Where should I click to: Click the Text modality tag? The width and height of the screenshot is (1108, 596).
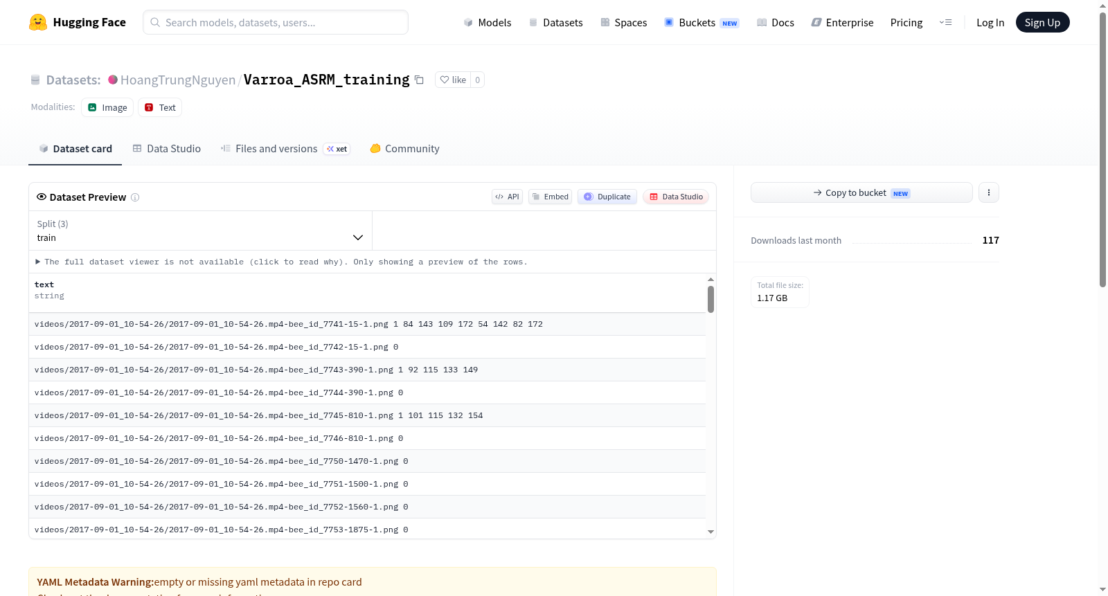click(x=160, y=107)
